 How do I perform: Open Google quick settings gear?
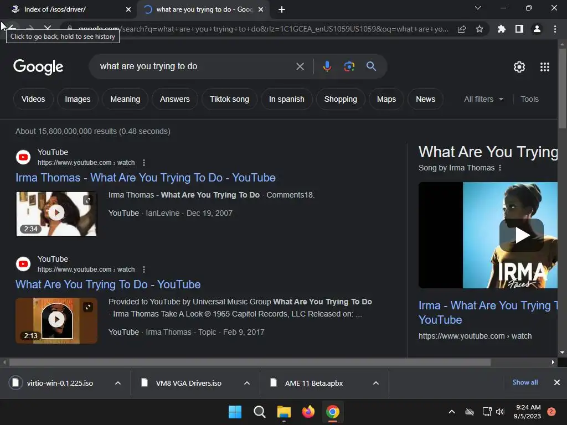519,67
